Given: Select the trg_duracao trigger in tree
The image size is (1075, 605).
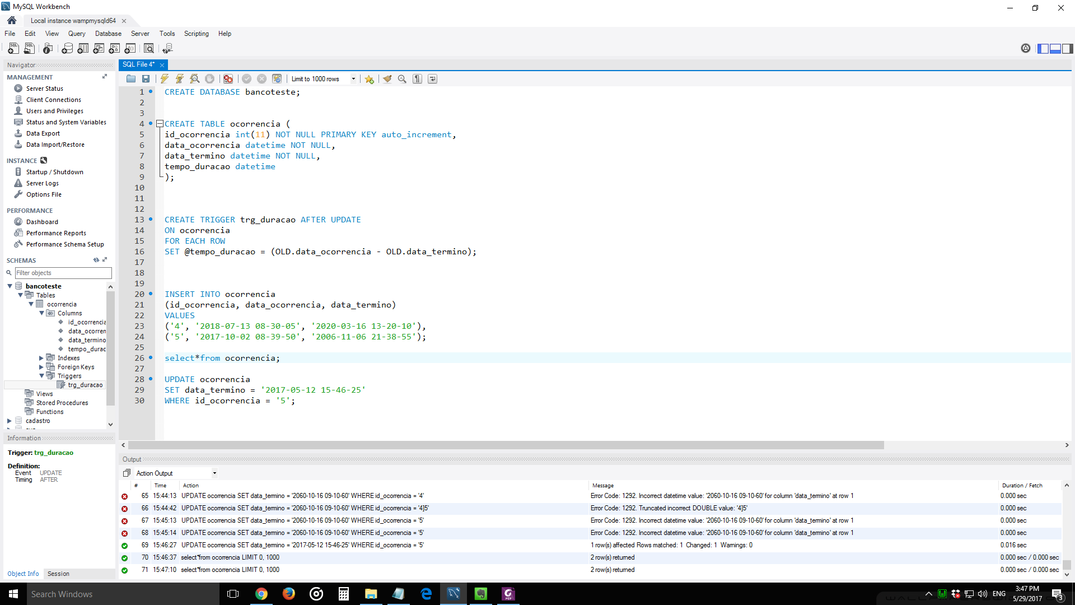Looking at the screenshot, I should [85, 385].
